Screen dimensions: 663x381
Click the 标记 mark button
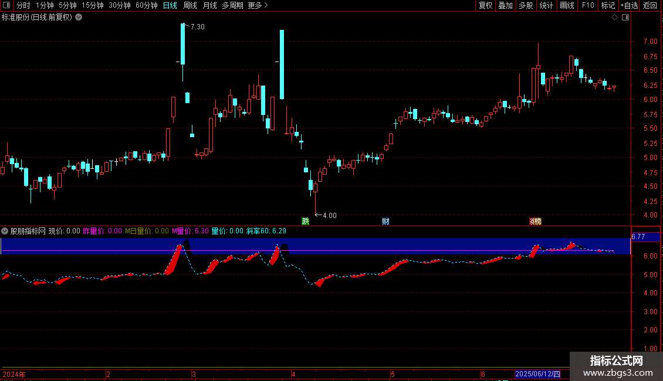(x=608, y=5)
